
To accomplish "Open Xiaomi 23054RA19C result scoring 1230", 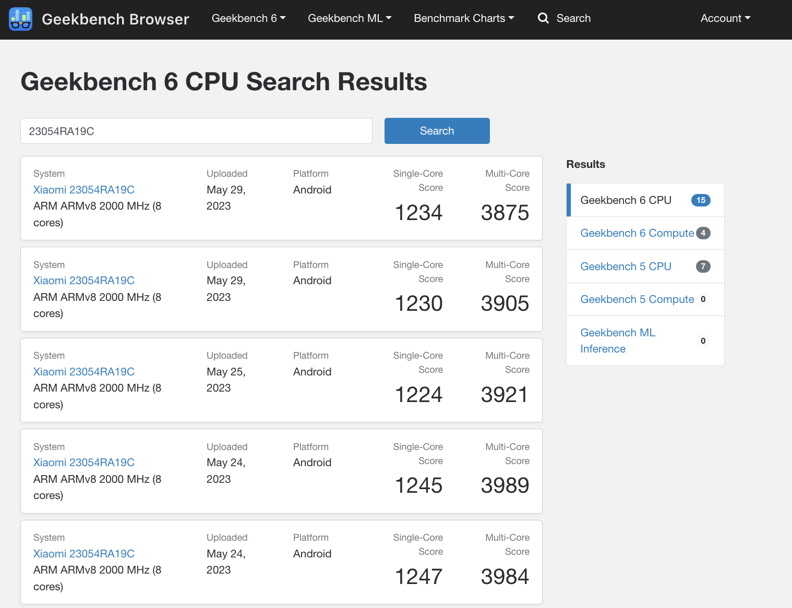I will point(84,281).
